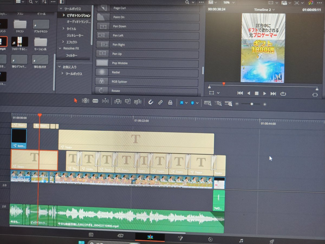Select the arrow Selection Mode tool
The width and height of the screenshot is (325, 244).
pyautogui.click(x=76, y=101)
